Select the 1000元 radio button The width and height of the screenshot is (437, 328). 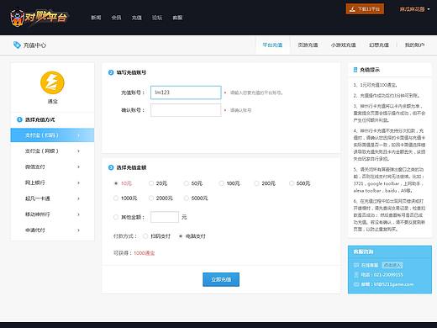116,198
